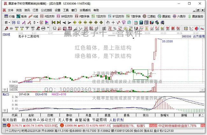Open the calendar icon showing 21
The height and width of the screenshot is (135, 207).
coord(136,23)
